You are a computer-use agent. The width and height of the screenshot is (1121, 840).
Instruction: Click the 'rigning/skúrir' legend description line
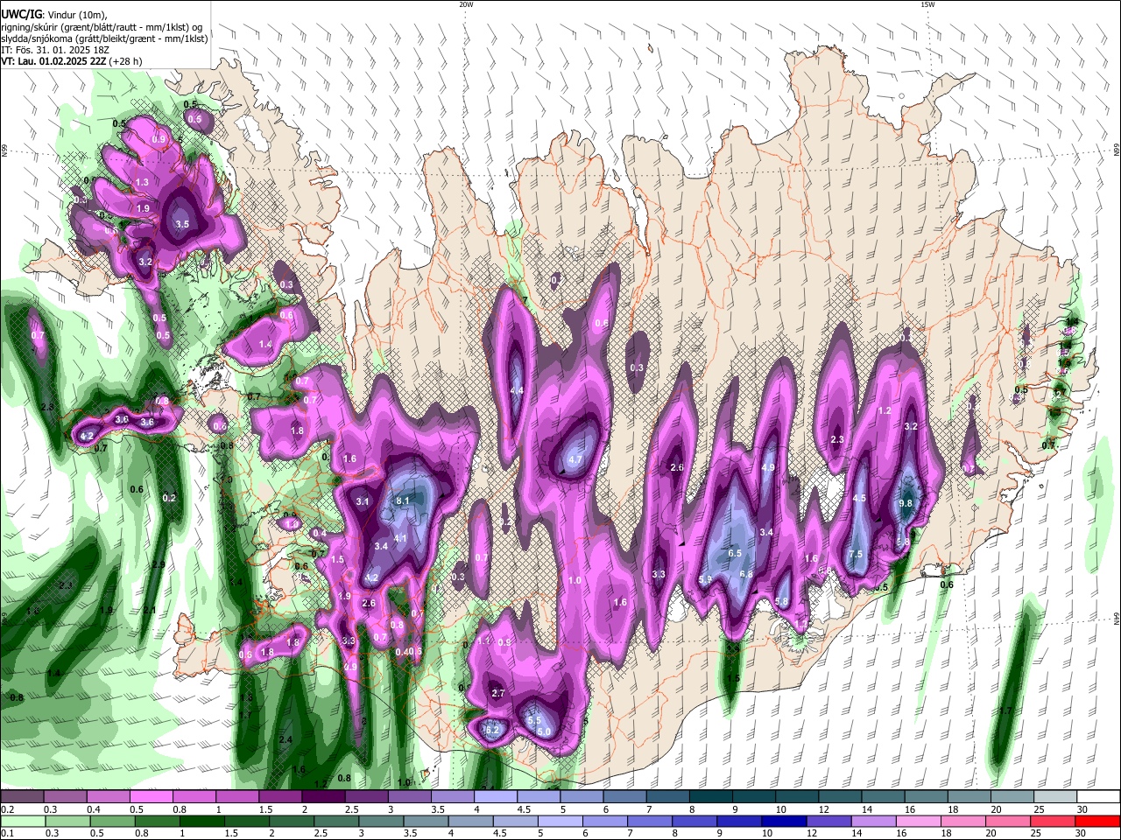click(x=102, y=26)
